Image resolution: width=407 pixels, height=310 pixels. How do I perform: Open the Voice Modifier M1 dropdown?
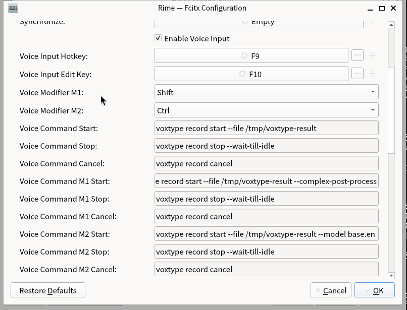coord(266,92)
